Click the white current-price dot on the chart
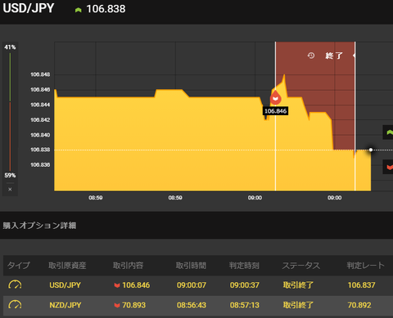Screen dimensions: 393x318 tap(371, 150)
